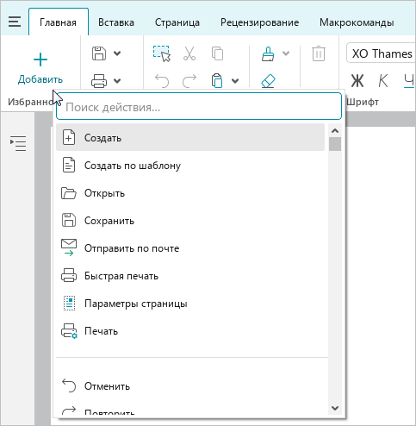Viewport: 416px width, 426px height.
Task: Select Открыть in the action list
Action: click(190, 193)
